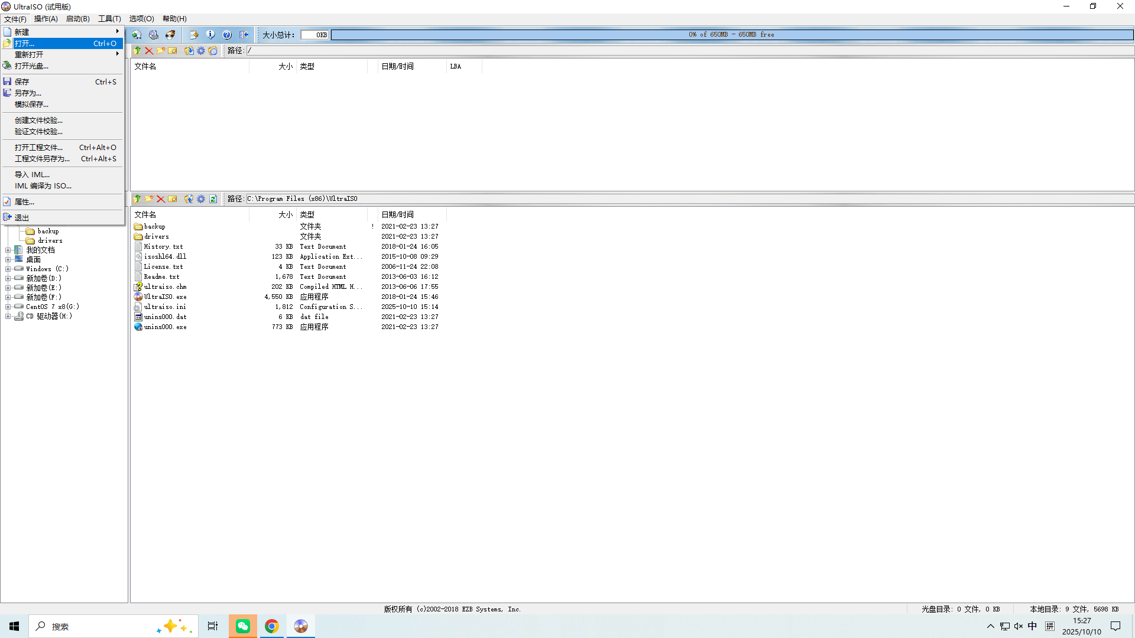Expand the CentOS 7 x8(G:) tree node
The image size is (1135, 638).
(8, 307)
